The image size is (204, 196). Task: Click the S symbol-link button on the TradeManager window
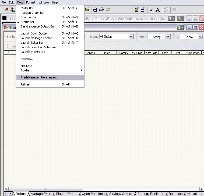click(180, 27)
